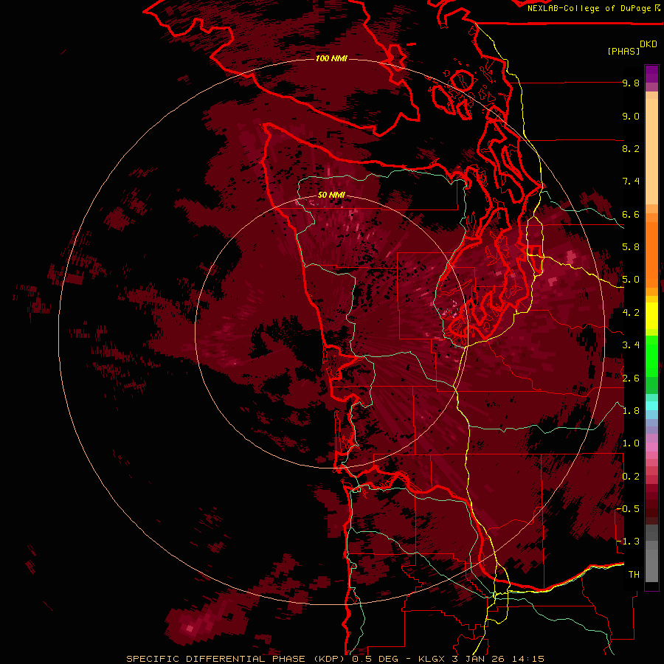This screenshot has width=664, height=664.
Task: Click the 9.8 value on color scale
Action: click(631, 83)
